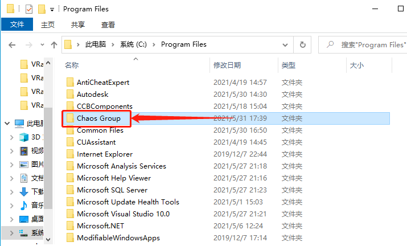Open 此电脑 in navigation pane
The image size is (407, 246).
pyautogui.click(x=35, y=124)
